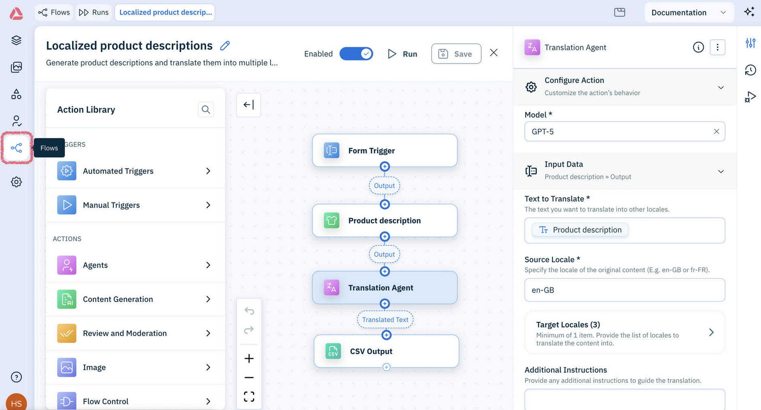Click the HS user avatar

[16, 403]
